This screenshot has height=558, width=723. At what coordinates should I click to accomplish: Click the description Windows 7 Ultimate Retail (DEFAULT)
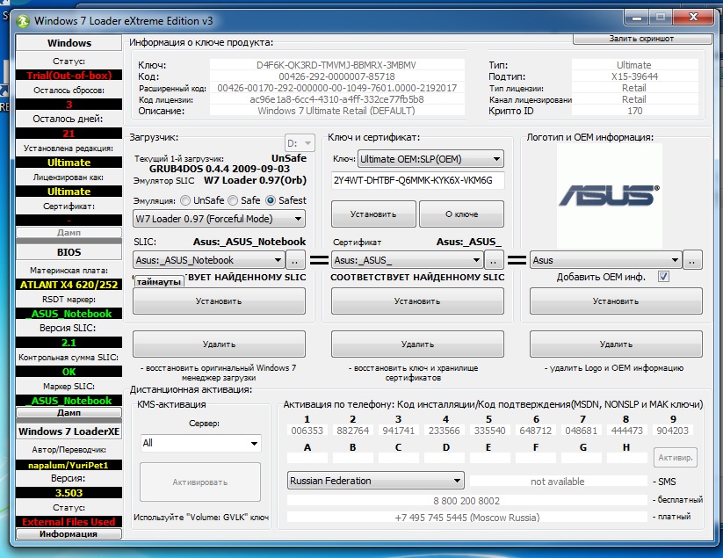click(336, 111)
